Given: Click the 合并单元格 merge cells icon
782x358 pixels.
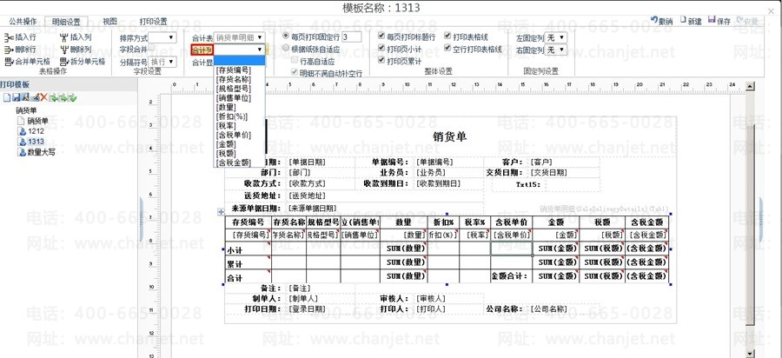Looking at the screenshot, I should click(9, 62).
